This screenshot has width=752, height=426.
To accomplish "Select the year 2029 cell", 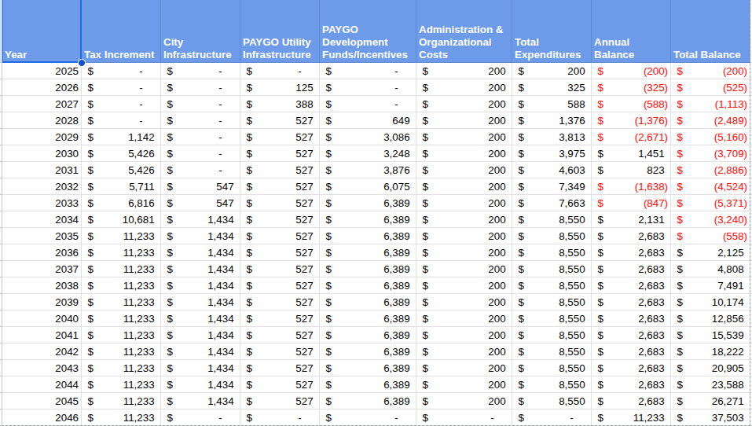I will 42,138.
